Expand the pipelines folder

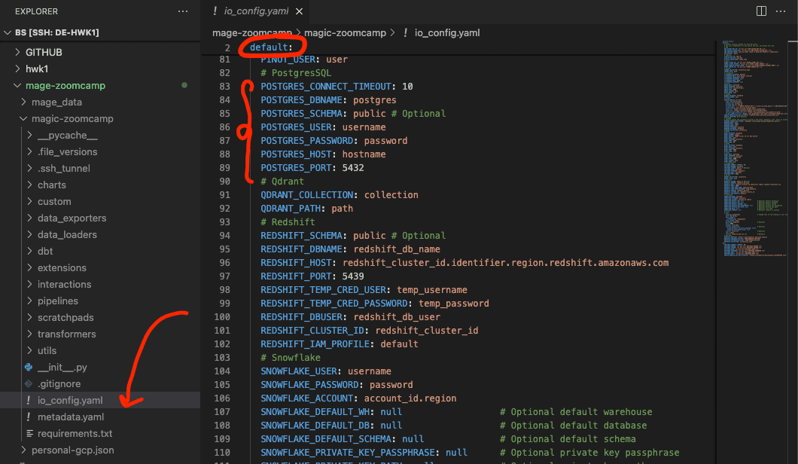click(x=29, y=301)
